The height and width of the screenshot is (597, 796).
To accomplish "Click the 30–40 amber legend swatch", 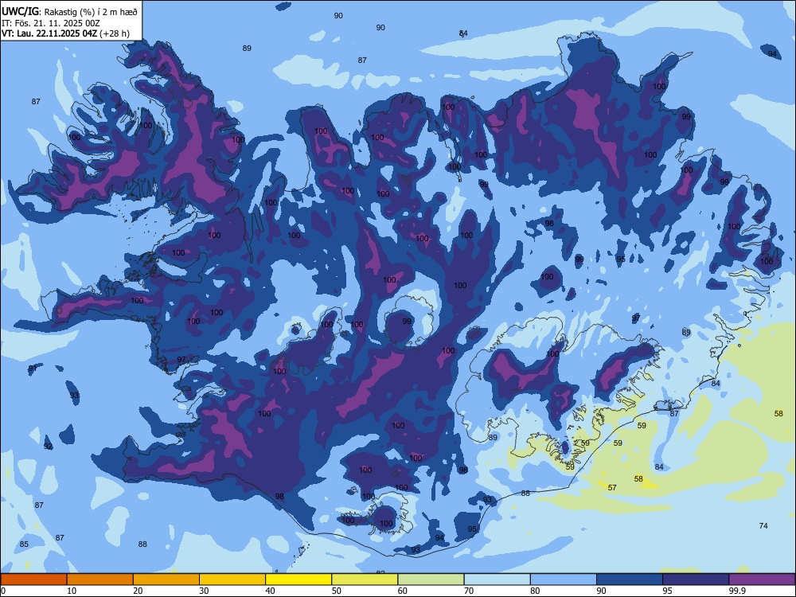I will coord(232,579).
